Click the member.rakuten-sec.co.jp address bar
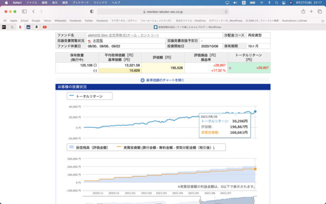This screenshot has width=326, height=204. (163, 12)
